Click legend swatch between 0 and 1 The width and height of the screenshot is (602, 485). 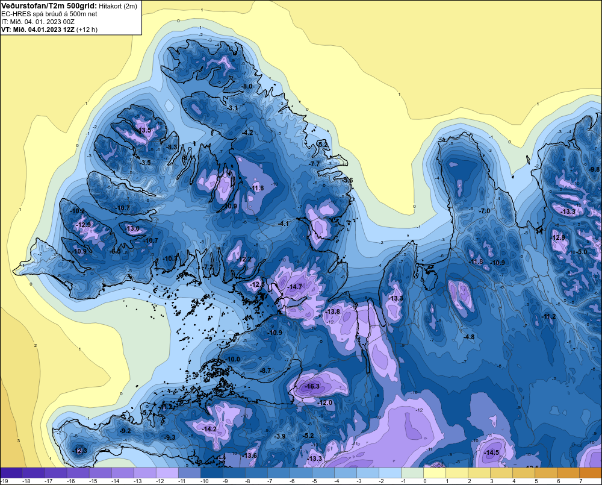(435, 472)
